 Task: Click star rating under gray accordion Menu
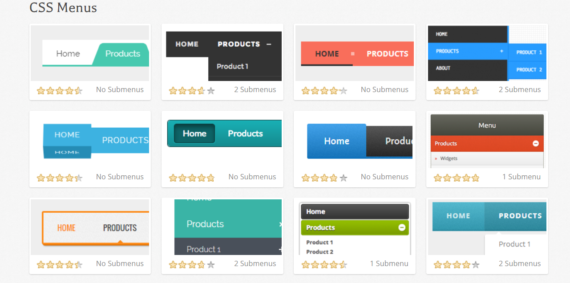456,178
